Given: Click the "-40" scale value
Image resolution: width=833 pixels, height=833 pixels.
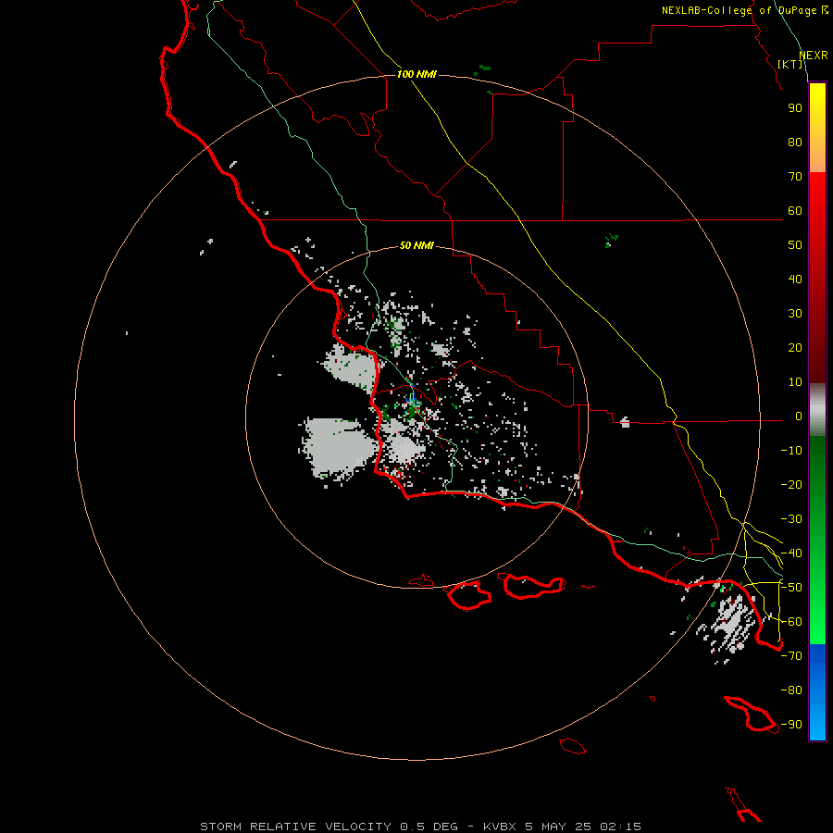Looking at the screenshot, I should (x=791, y=553).
